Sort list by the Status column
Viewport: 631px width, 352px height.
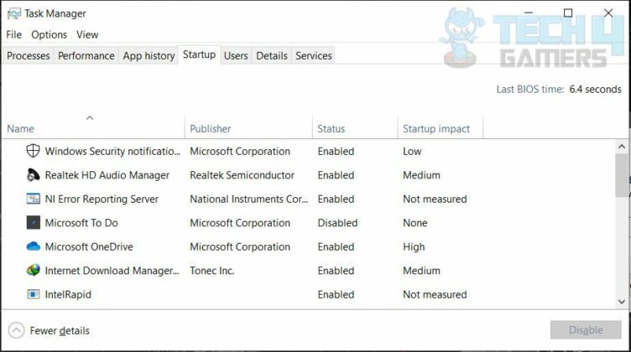click(x=331, y=129)
